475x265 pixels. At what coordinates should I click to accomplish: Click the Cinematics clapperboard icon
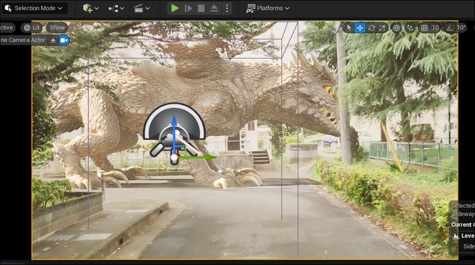click(x=139, y=8)
